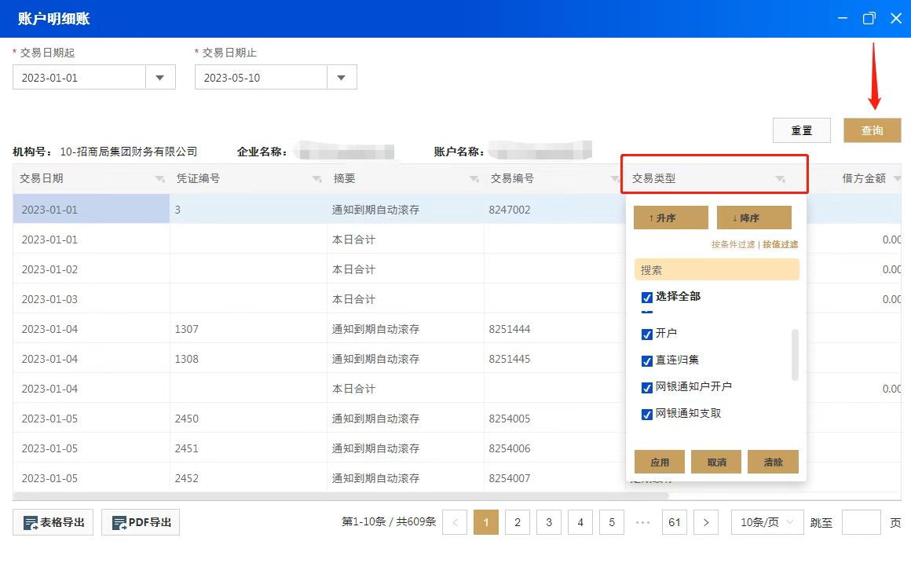Click the 查询 query button
Viewport: 911px width, 585px height.
tap(872, 130)
